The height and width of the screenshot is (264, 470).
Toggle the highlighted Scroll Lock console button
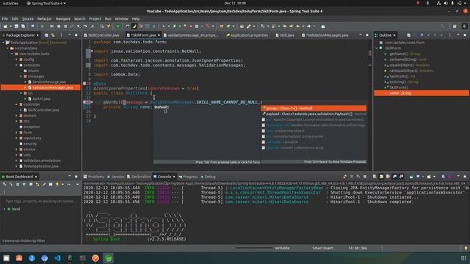point(381,177)
